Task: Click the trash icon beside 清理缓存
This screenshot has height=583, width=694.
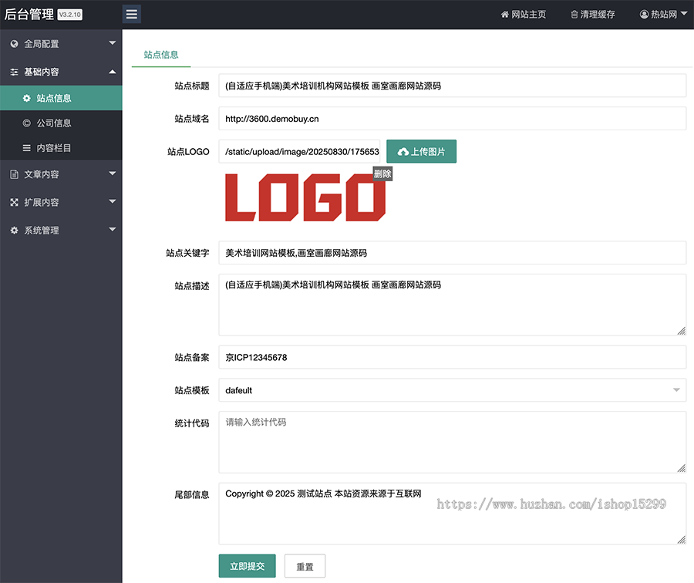Action: click(x=574, y=15)
